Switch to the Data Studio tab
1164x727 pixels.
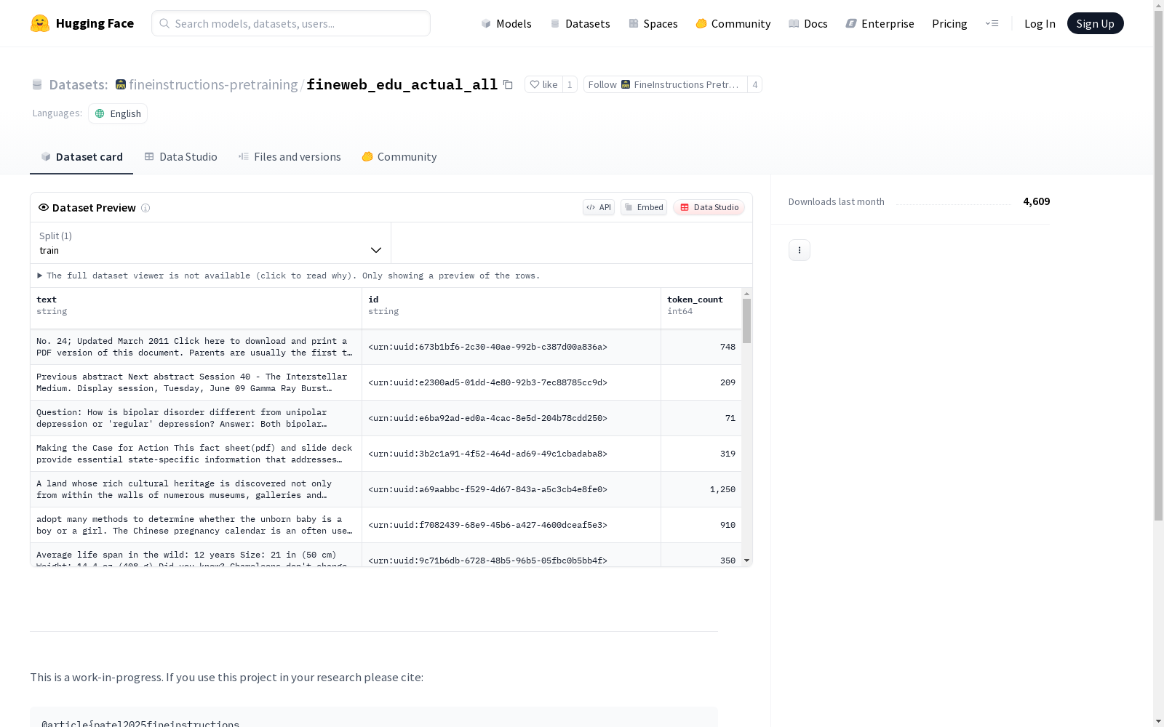click(x=180, y=157)
